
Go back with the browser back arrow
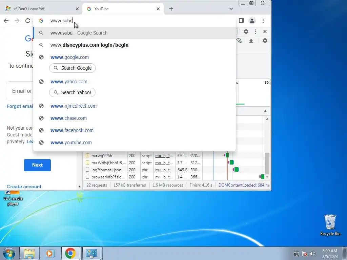6,21
